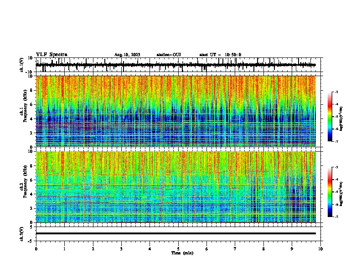This screenshot has height=279, width=361.
Task: Click the "ch.3(V)" axis label
Action: click(22, 234)
